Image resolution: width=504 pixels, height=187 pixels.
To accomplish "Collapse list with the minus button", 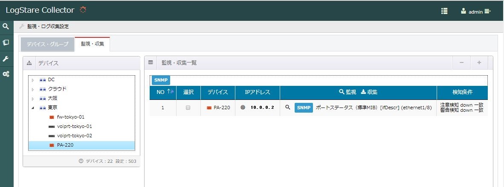I will point(461,63).
